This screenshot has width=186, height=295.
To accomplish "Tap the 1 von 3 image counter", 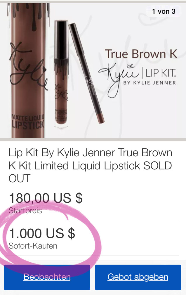I will pyautogui.click(x=164, y=11).
